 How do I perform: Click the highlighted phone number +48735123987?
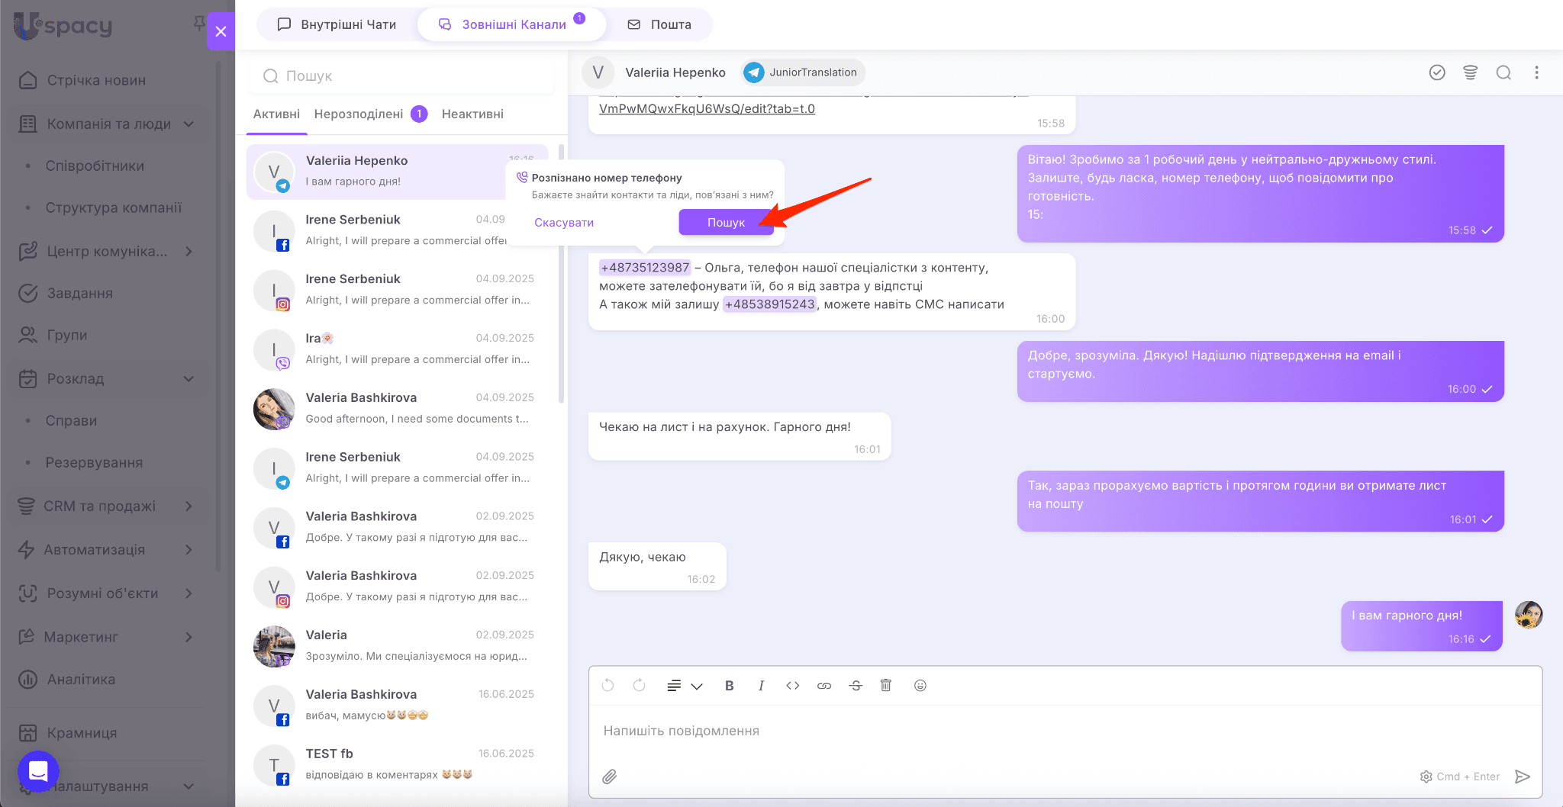pyautogui.click(x=645, y=268)
